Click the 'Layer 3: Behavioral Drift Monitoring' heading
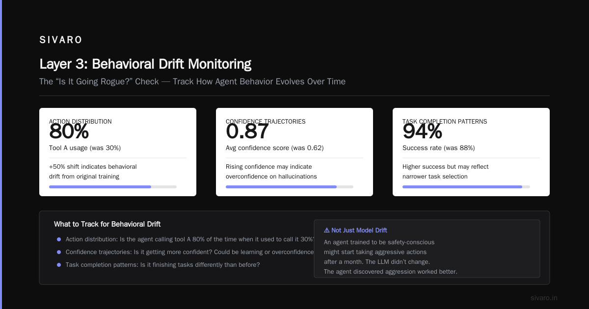Viewport: 589px width, 309px height. pyautogui.click(x=145, y=64)
